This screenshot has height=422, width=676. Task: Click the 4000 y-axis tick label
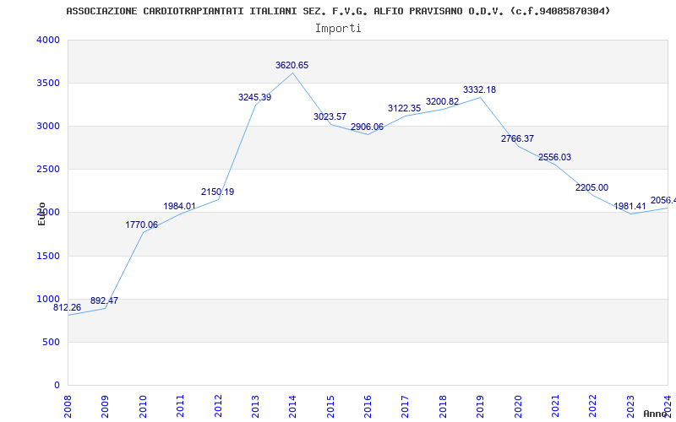[49, 40]
